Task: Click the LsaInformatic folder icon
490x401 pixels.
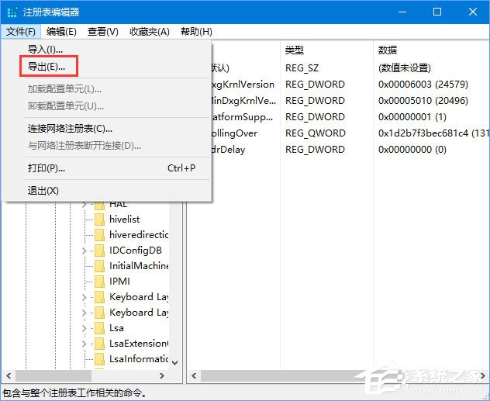Action: [100, 359]
